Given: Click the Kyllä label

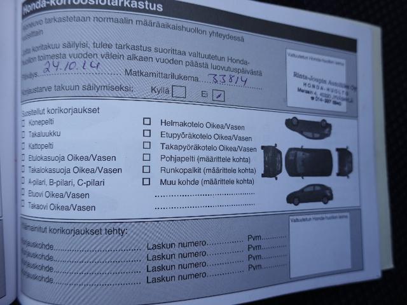Looking at the screenshot, I should pyautogui.click(x=160, y=90).
